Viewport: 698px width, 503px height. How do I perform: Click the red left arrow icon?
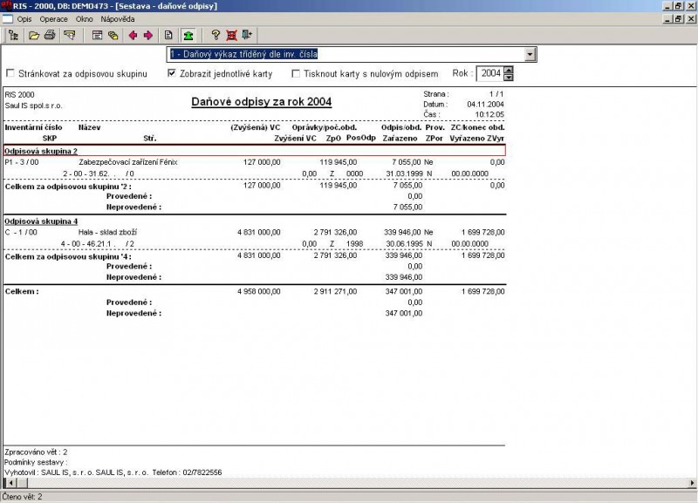pos(133,36)
